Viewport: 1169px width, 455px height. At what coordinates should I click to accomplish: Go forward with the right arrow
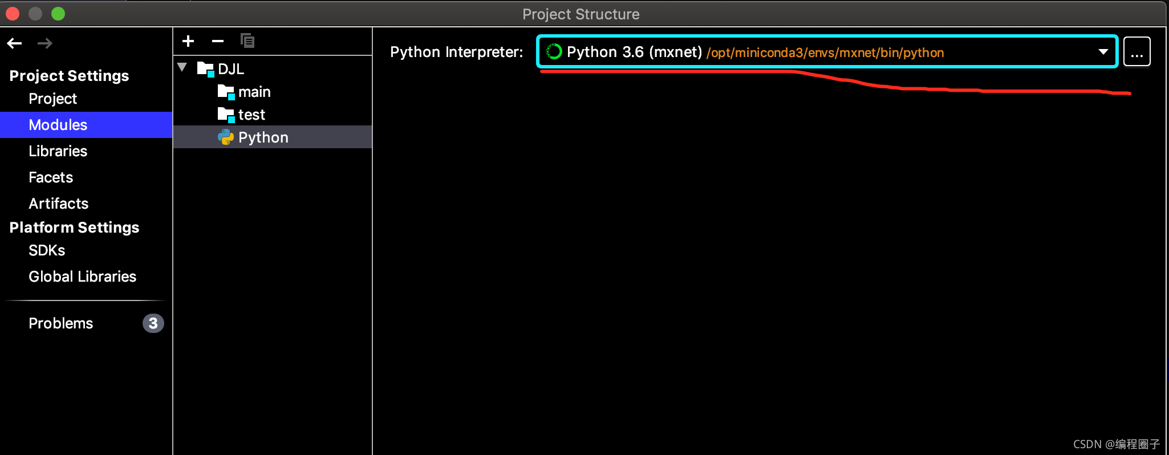tap(45, 43)
